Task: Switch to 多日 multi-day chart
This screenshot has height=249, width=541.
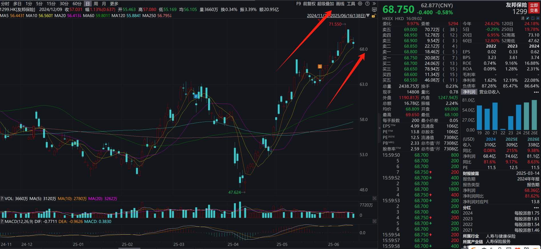Action: pyautogui.click(x=17, y=4)
